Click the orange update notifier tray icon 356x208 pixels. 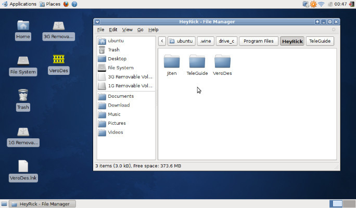(313, 4)
